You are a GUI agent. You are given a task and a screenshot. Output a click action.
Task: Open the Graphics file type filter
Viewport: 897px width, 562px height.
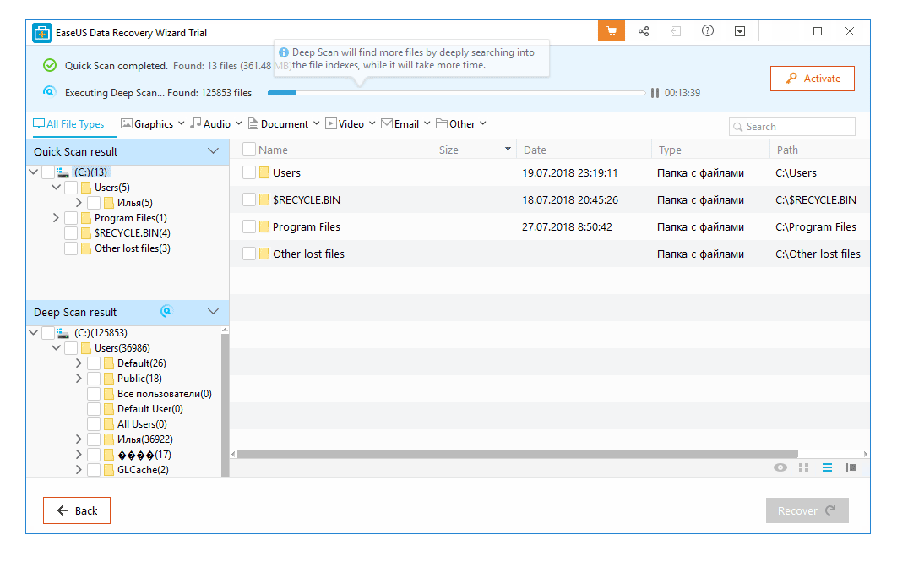coord(153,124)
